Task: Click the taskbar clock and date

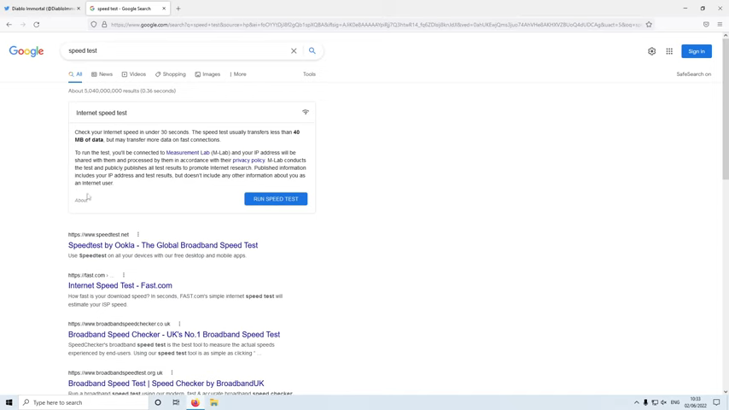Action: [695, 402]
